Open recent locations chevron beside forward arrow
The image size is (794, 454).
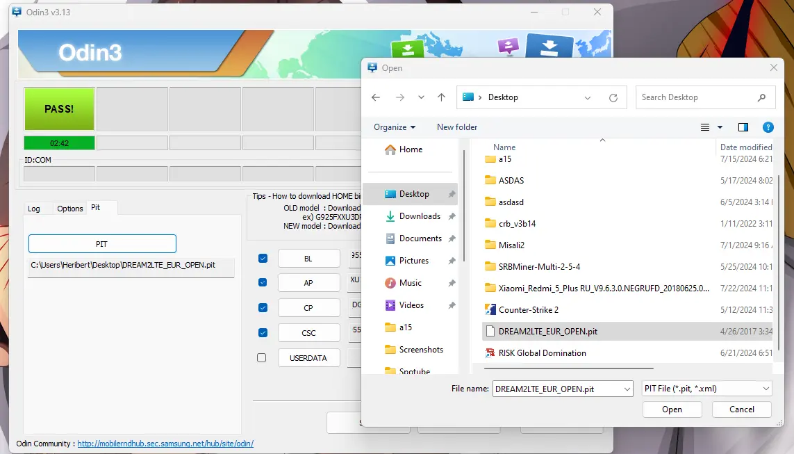(421, 97)
